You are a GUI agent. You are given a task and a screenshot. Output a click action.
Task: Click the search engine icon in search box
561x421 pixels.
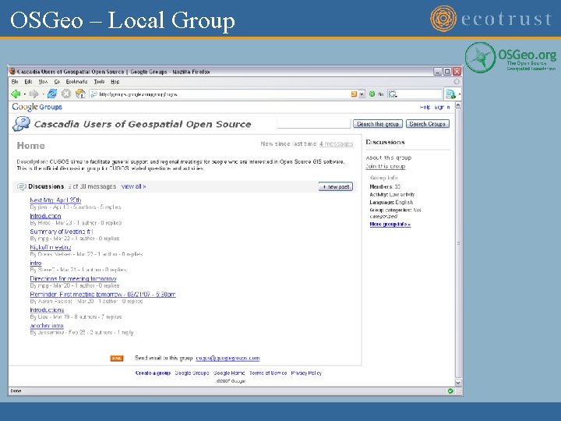(393, 94)
